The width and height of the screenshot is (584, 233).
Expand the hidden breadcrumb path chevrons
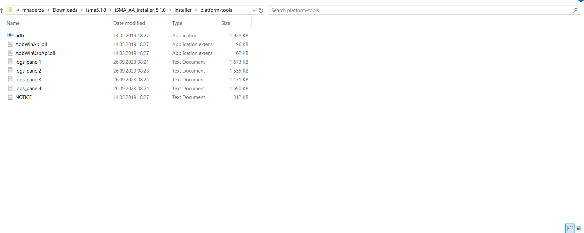pos(18,10)
